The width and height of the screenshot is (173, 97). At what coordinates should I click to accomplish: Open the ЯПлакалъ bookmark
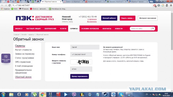pos(24,9)
